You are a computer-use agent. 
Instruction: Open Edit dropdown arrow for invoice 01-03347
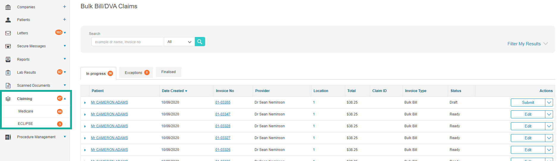coord(549,114)
